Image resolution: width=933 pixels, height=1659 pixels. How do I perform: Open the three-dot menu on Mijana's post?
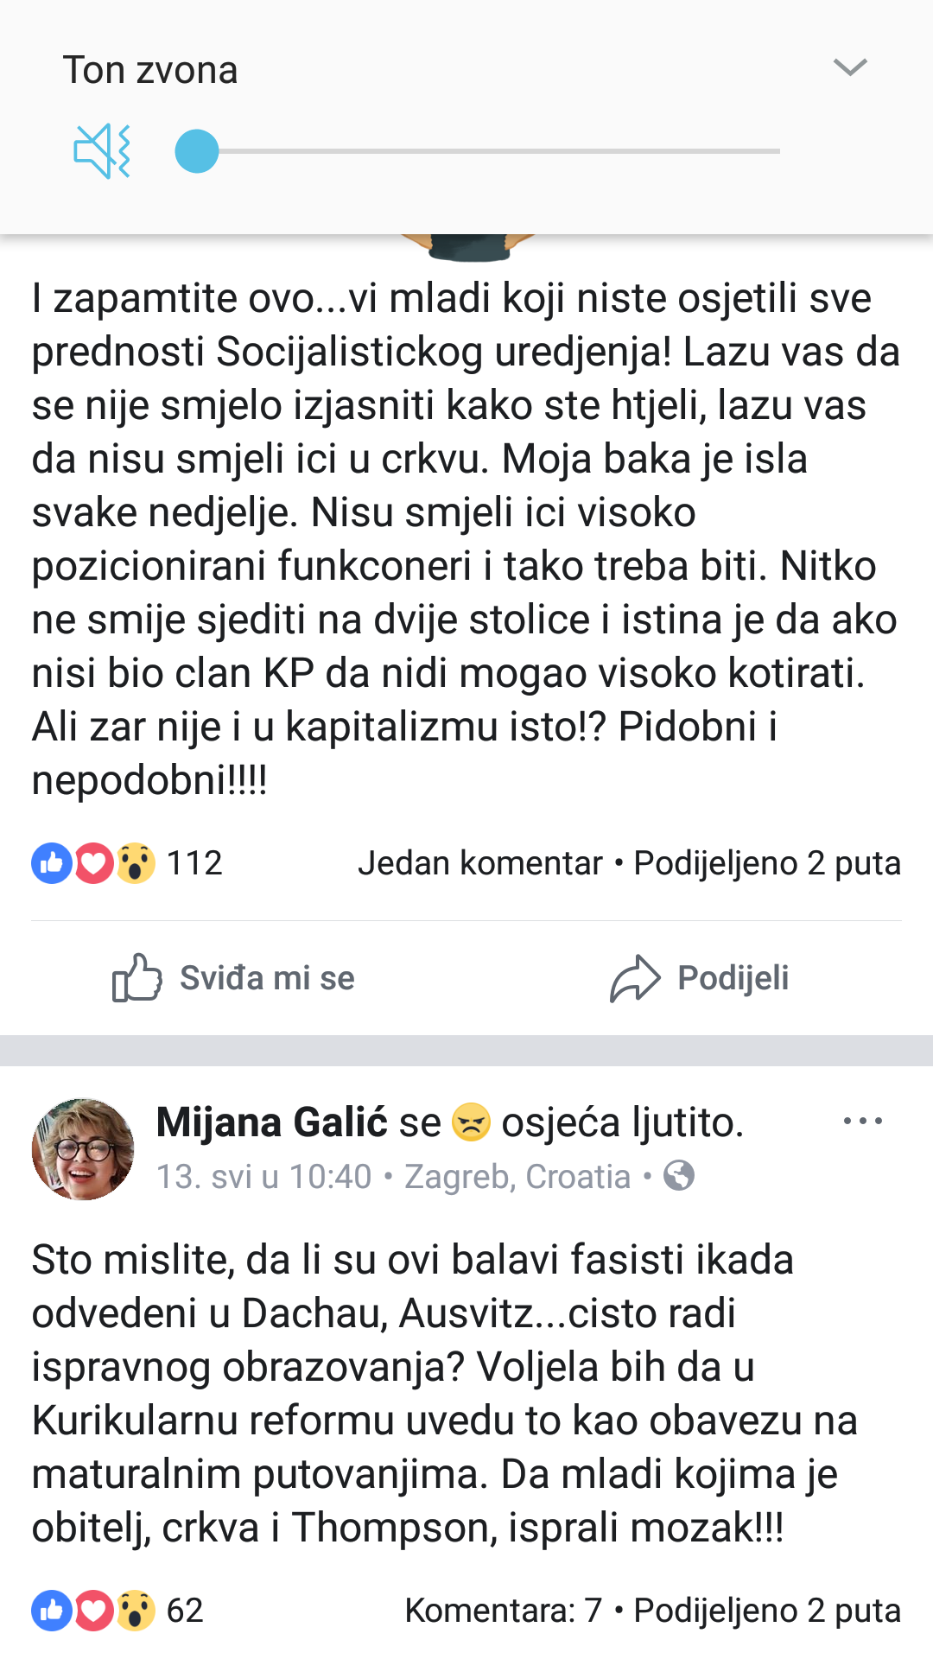point(862,1122)
